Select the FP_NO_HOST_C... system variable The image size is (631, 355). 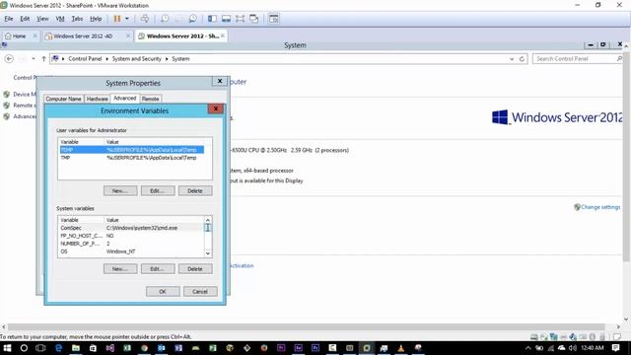pos(131,236)
